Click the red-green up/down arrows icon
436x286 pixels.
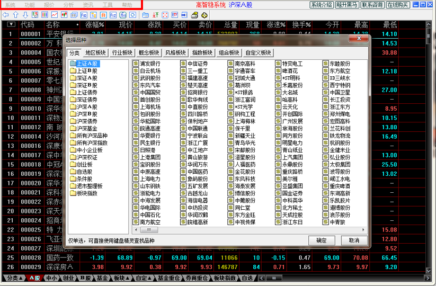(155, 15)
